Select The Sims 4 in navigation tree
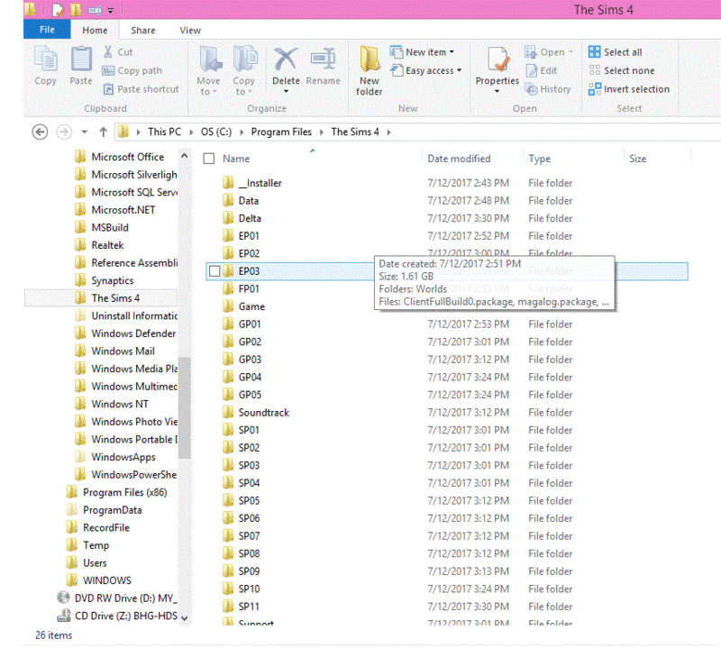The image size is (721, 648). tap(115, 298)
